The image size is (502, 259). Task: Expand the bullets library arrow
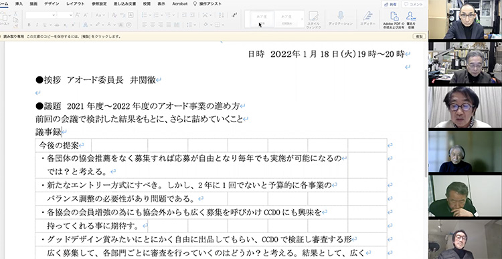[150, 15]
